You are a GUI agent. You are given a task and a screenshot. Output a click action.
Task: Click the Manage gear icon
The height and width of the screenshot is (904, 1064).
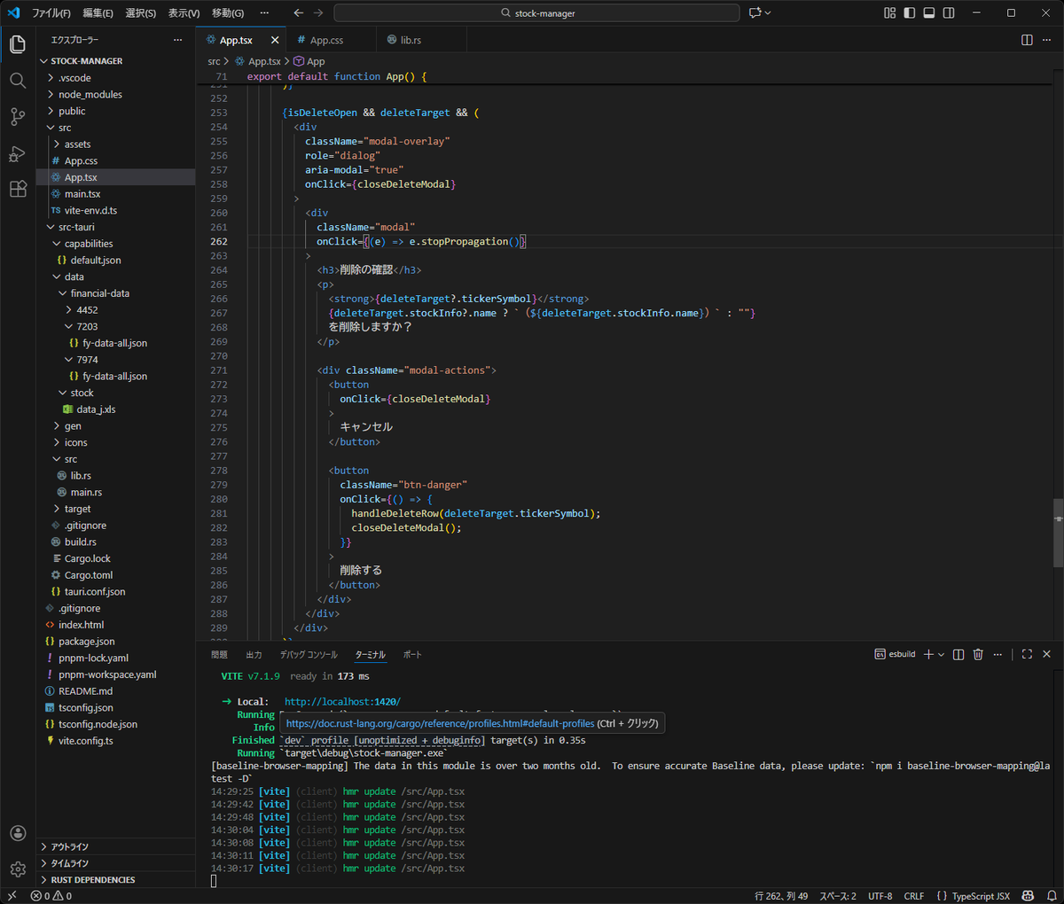click(18, 869)
